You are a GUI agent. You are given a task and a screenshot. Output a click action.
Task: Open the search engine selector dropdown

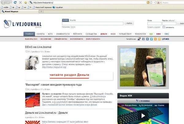[x=159, y=2]
